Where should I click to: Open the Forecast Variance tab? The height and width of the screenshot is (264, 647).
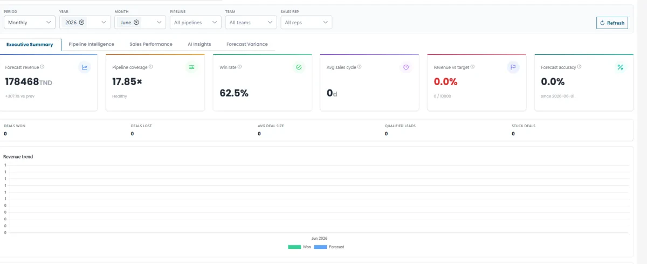[247, 44]
